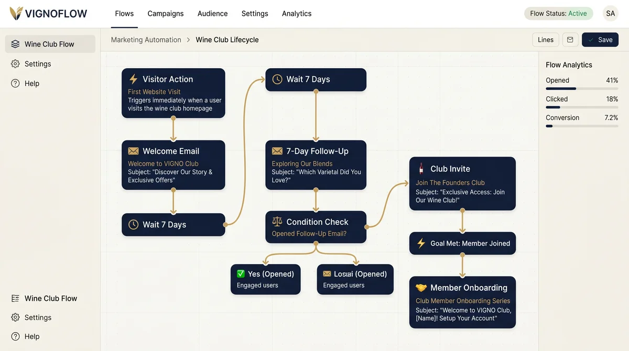Click the envelope icon on the Losai (Opened) node
The height and width of the screenshot is (351, 629).
(x=327, y=274)
